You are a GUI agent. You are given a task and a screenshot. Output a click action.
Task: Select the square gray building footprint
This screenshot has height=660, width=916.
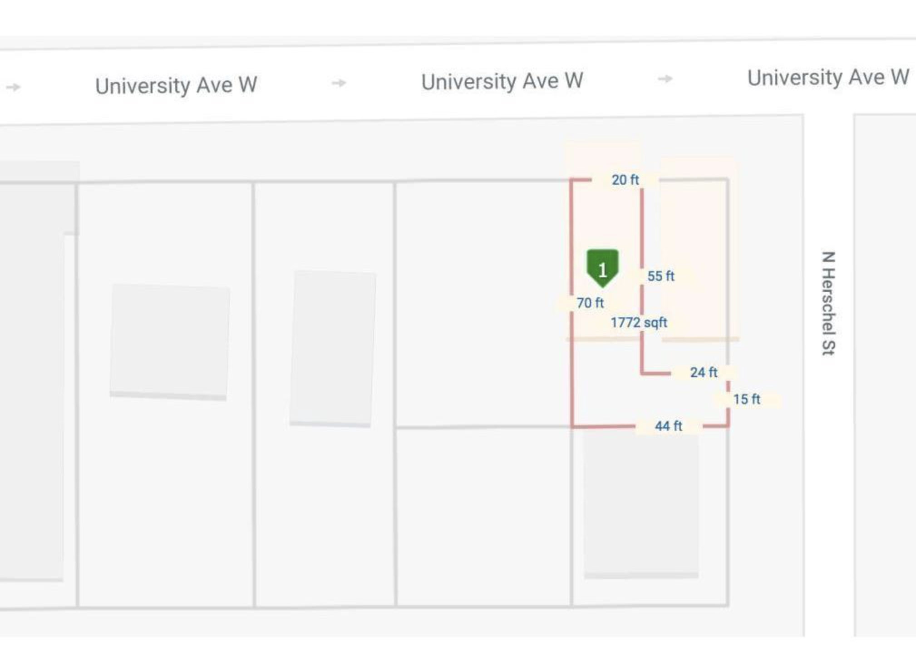169,341
